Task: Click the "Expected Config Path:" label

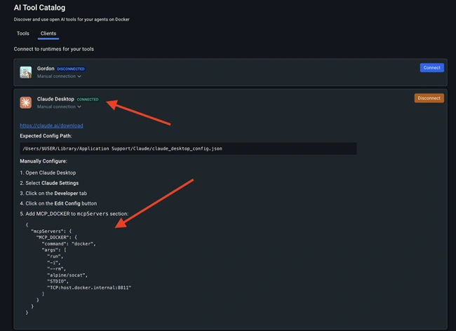Action: point(46,136)
